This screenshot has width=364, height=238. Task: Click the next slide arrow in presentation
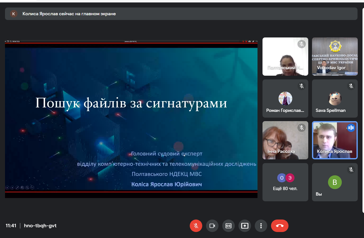tap(12, 188)
